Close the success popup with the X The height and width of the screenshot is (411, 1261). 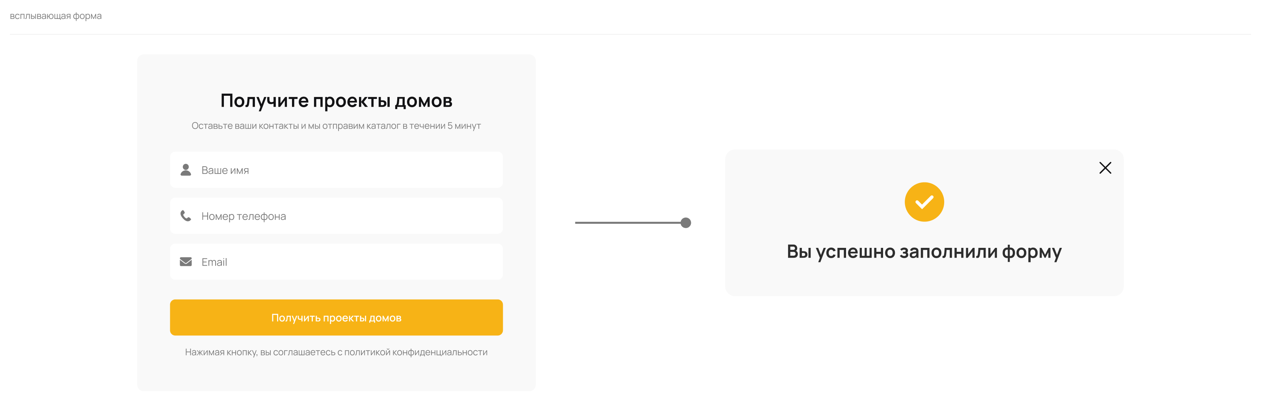point(1105,168)
